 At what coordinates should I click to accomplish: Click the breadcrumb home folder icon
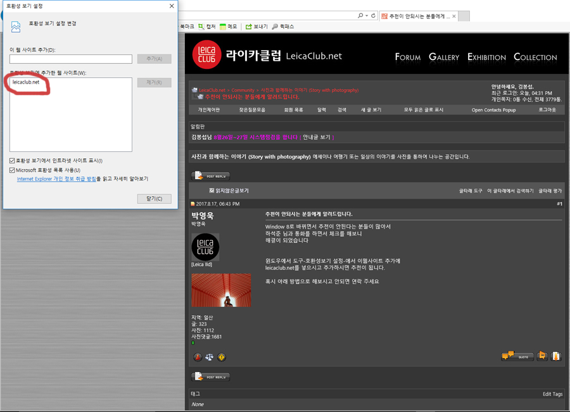(194, 90)
